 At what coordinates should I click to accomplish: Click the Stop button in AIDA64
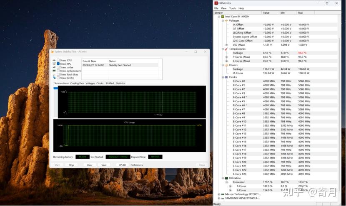click(x=71, y=165)
